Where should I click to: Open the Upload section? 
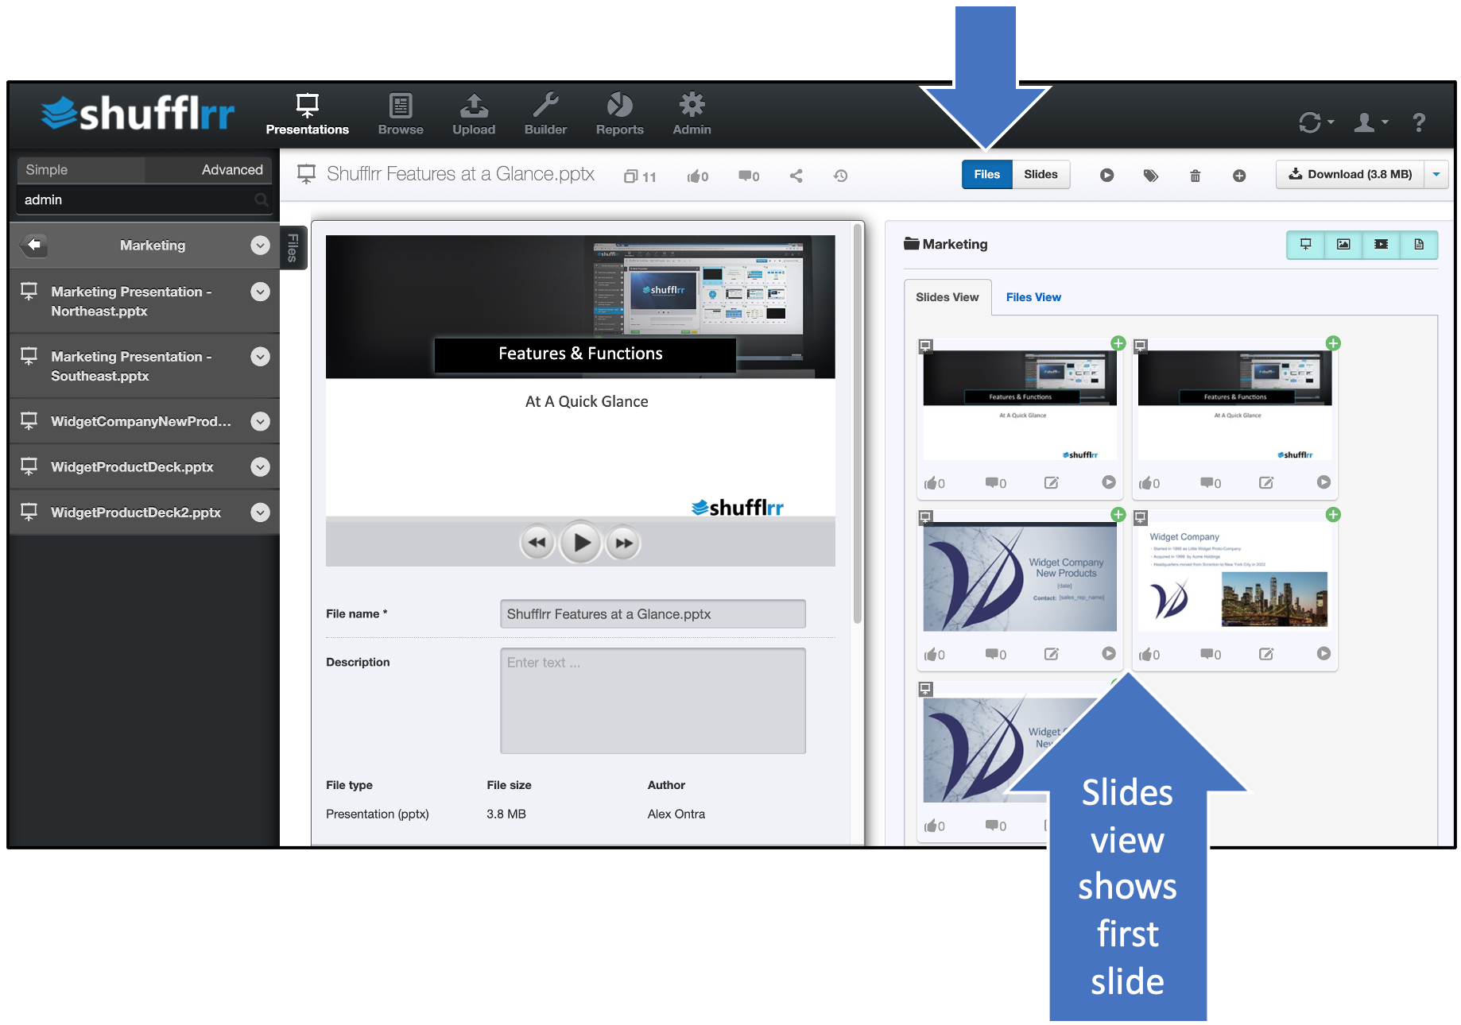click(x=474, y=114)
